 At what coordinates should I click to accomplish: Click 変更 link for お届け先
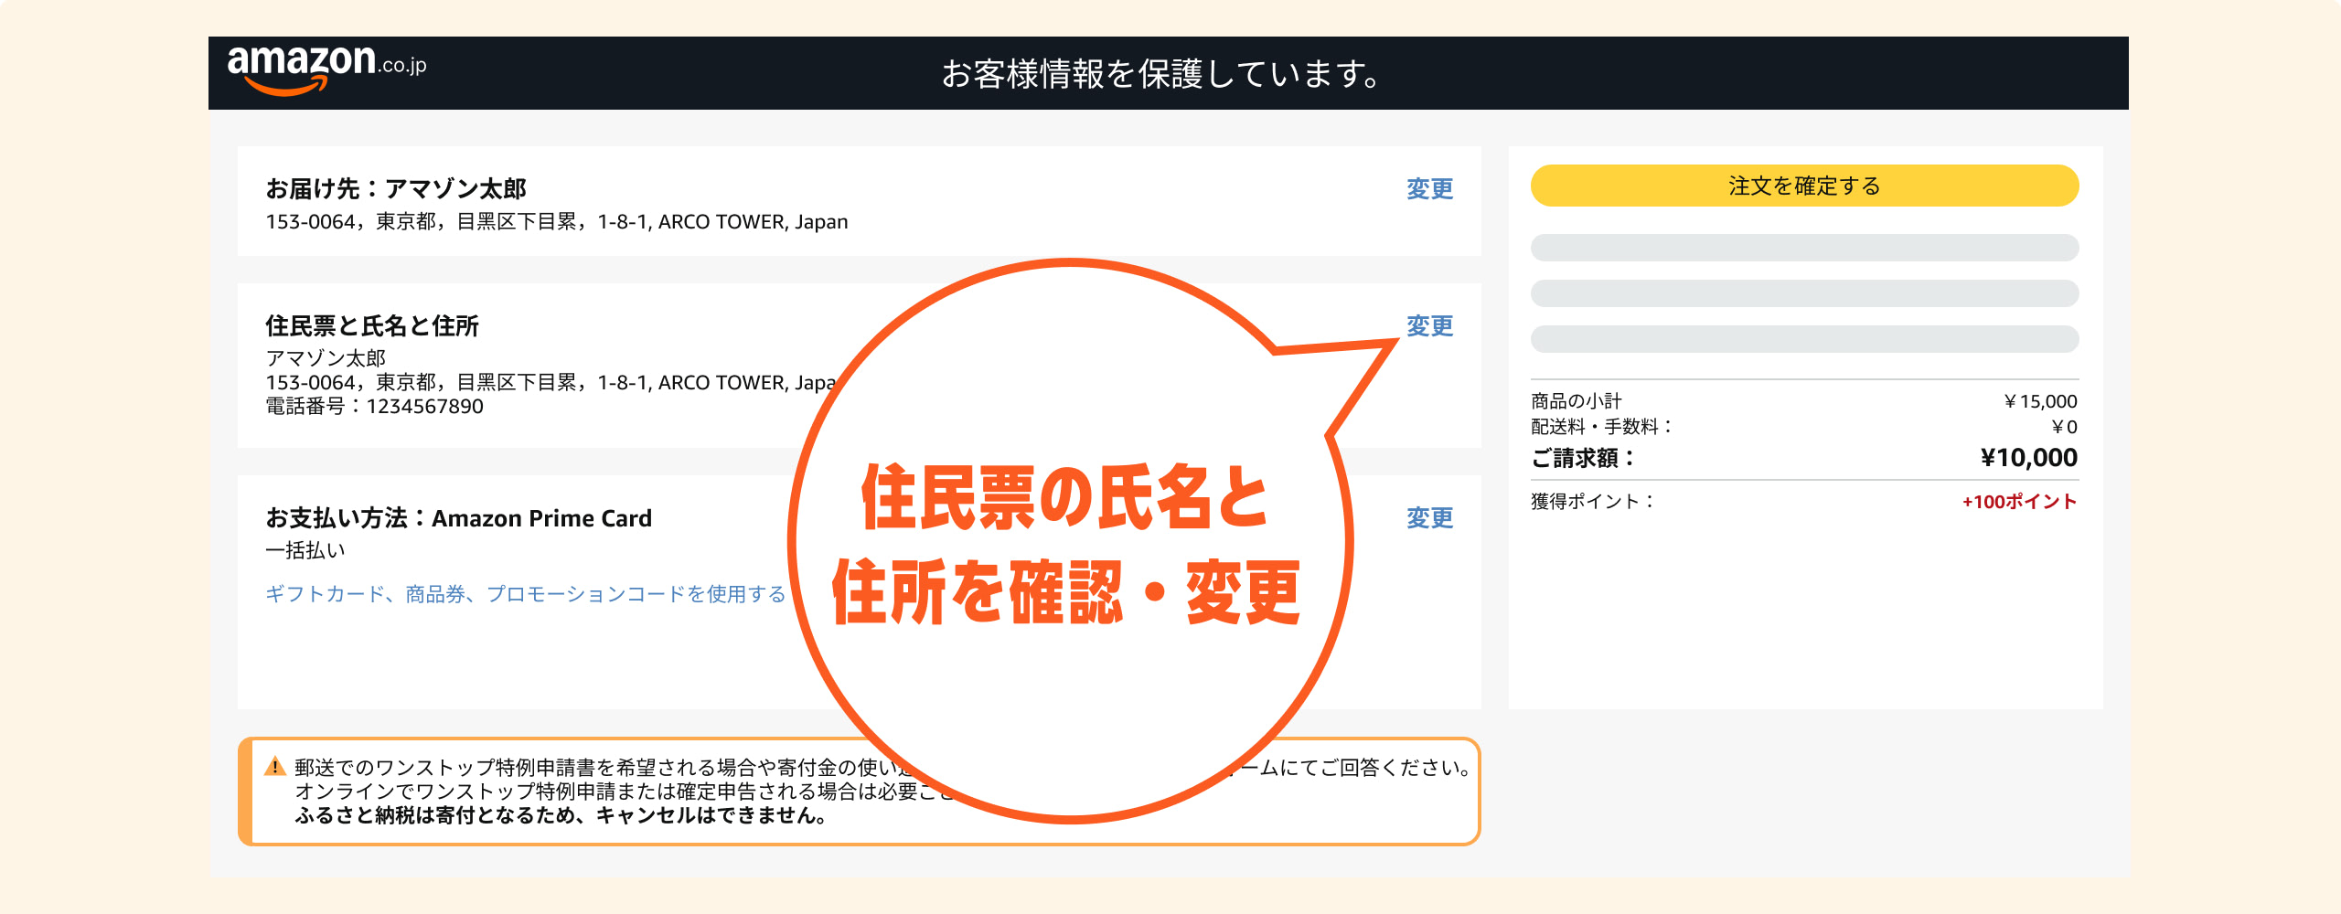pyautogui.click(x=1429, y=189)
